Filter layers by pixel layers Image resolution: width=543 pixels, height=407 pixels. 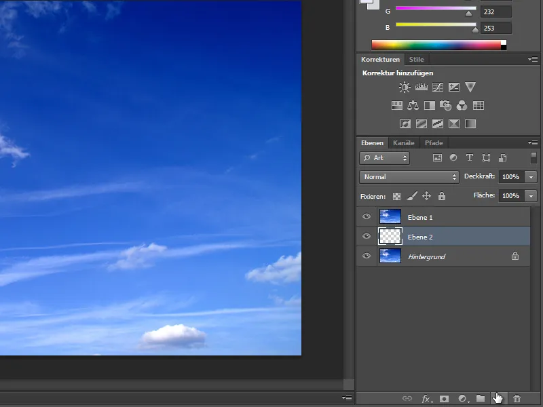(x=437, y=158)
